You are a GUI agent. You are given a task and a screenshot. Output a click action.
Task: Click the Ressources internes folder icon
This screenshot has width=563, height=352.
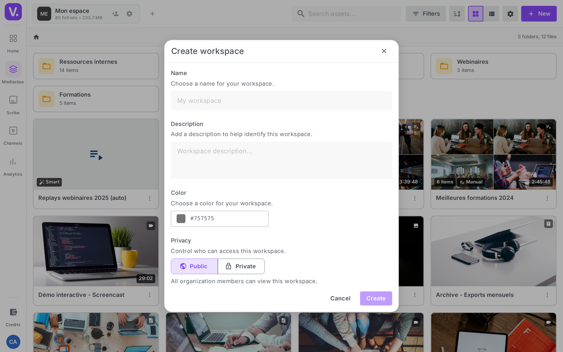coord(46,66)
